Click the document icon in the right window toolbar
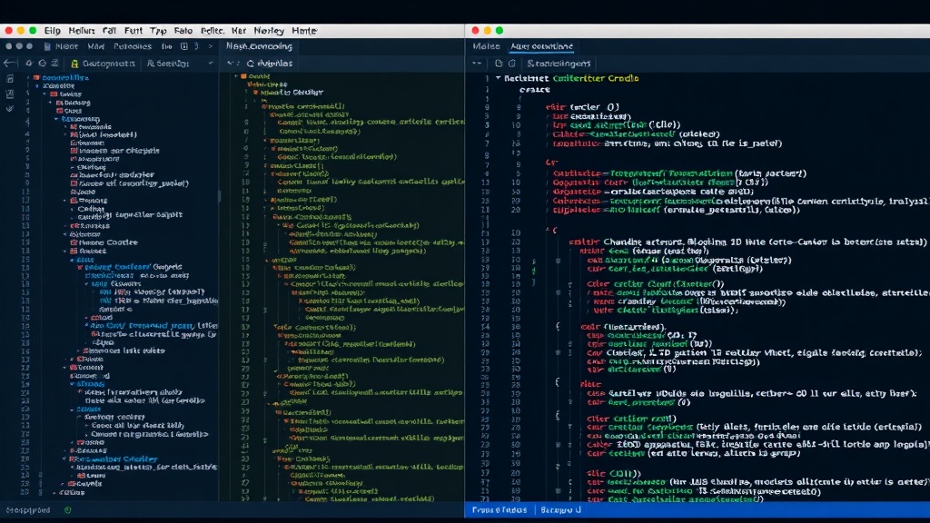930x523 pixels. (x=499, y=64)
